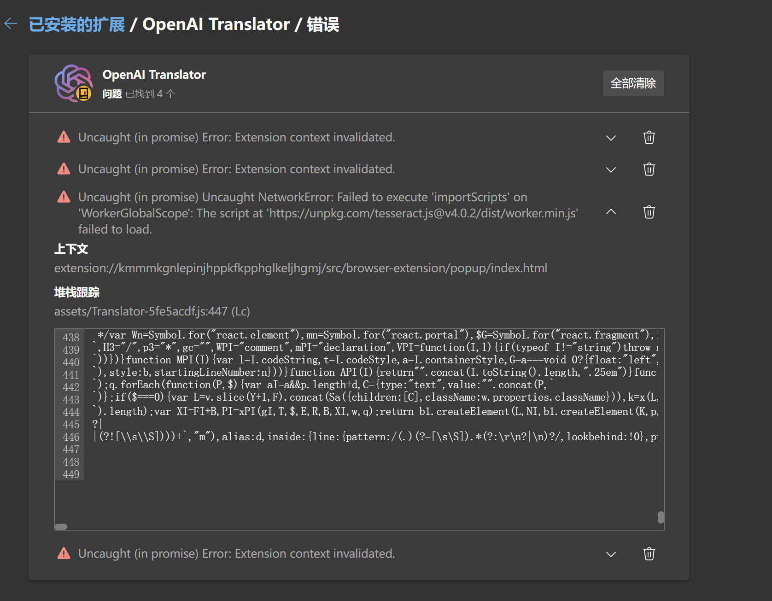Click the back arrow to return to extensions

(10, 24)
